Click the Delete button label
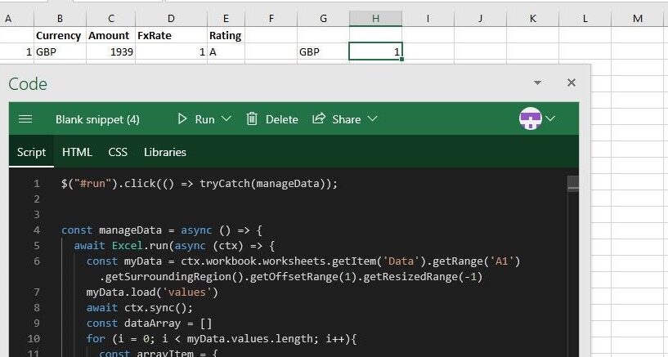Viewport: 668px width, 357px height. click(x=281, y=119)
